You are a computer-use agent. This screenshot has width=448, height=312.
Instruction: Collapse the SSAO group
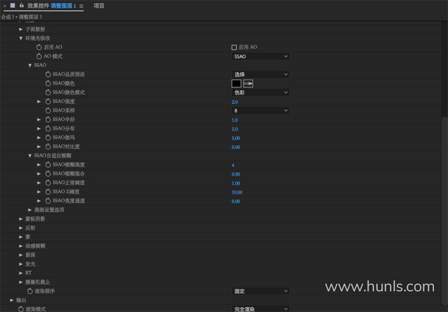click(x=30, y=65)
